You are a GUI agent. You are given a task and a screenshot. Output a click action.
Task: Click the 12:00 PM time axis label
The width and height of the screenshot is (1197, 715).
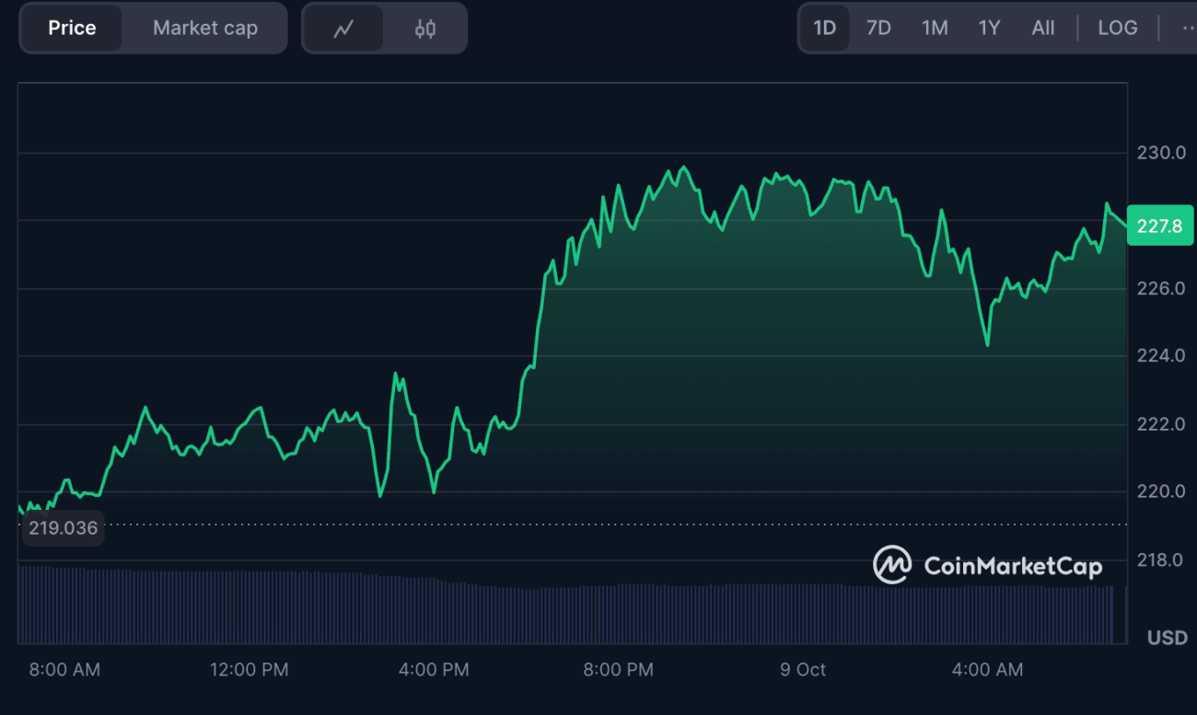[249, 670]
